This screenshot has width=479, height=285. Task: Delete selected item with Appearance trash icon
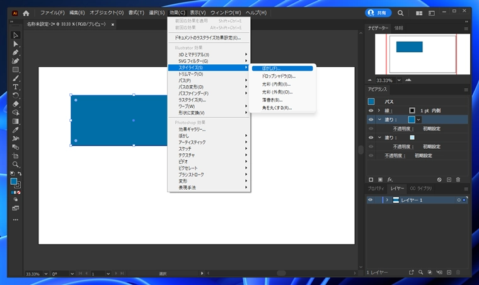[458, 180]
